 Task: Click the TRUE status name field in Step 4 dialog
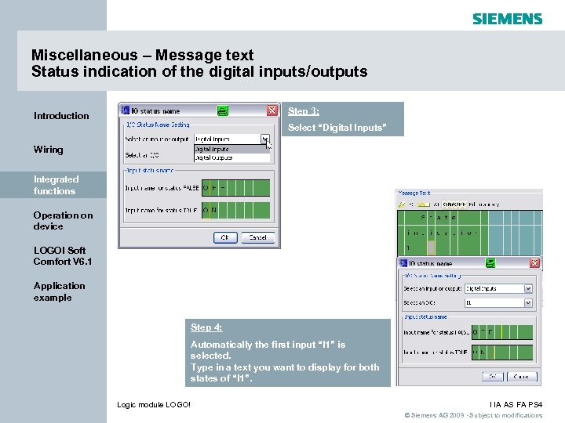click(x=502, y=352)
